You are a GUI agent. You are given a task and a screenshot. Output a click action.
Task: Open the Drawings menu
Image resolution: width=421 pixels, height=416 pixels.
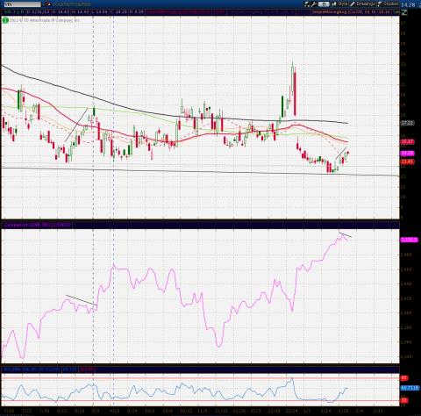(362, 4)
